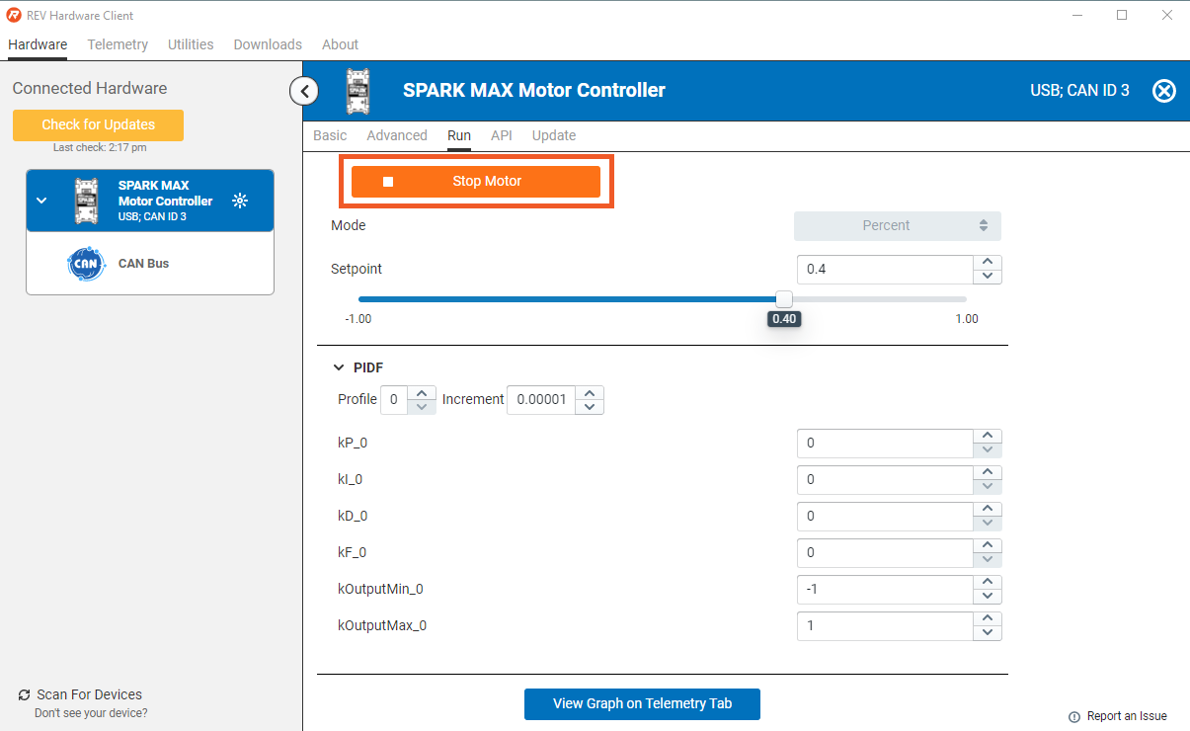Lower the Increment step value
The image size is (1190, 731).
590,406
